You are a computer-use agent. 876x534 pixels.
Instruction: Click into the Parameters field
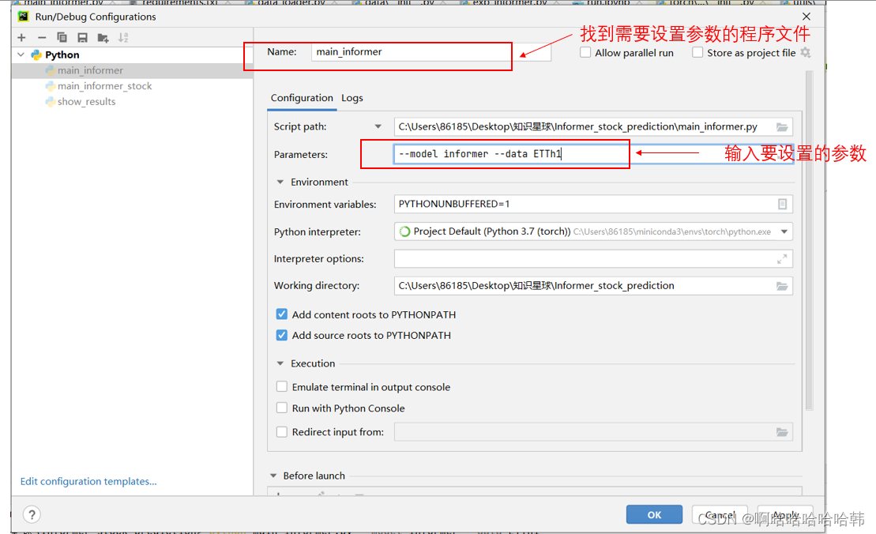pyautogui.click(x=592, y=154)
